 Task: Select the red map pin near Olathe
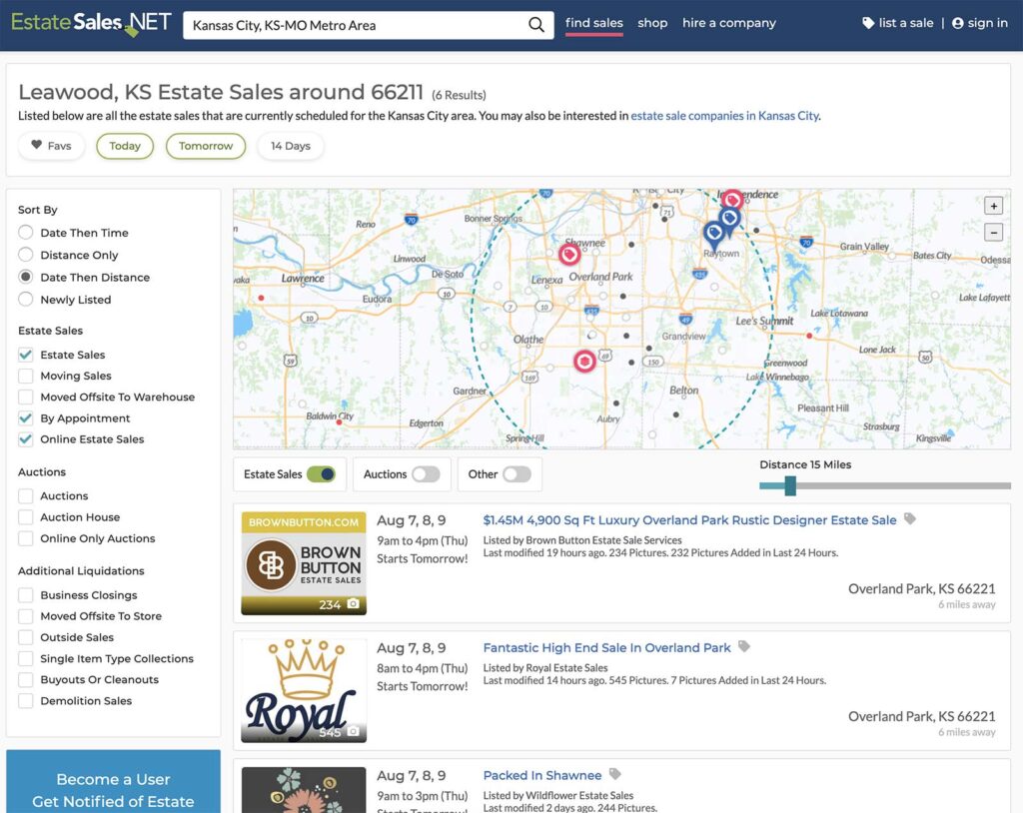[585, 362]
